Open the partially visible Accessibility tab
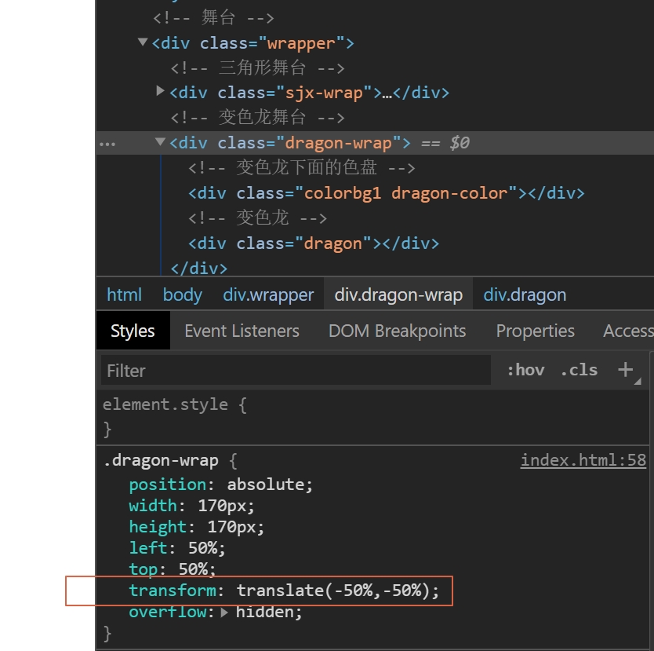This screenshot has width=654, height=651. pyautogui.click(x=628, y=331)
